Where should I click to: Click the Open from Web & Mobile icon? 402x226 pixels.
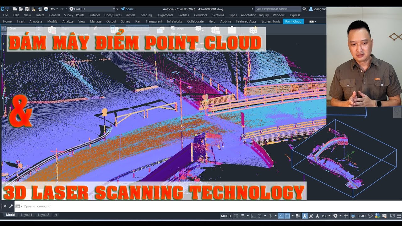click(x=40, y=9)
